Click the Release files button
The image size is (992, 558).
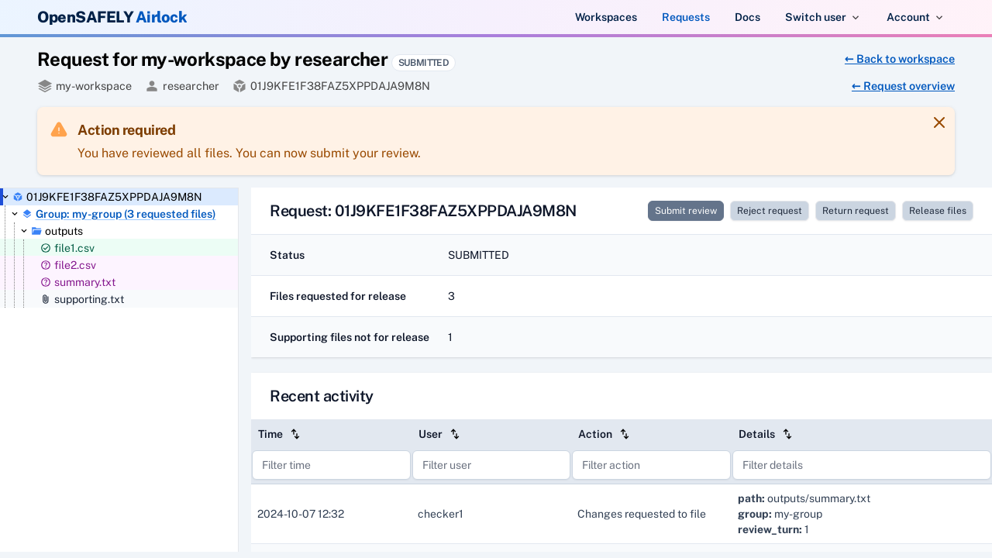click(x=937, y=211)
